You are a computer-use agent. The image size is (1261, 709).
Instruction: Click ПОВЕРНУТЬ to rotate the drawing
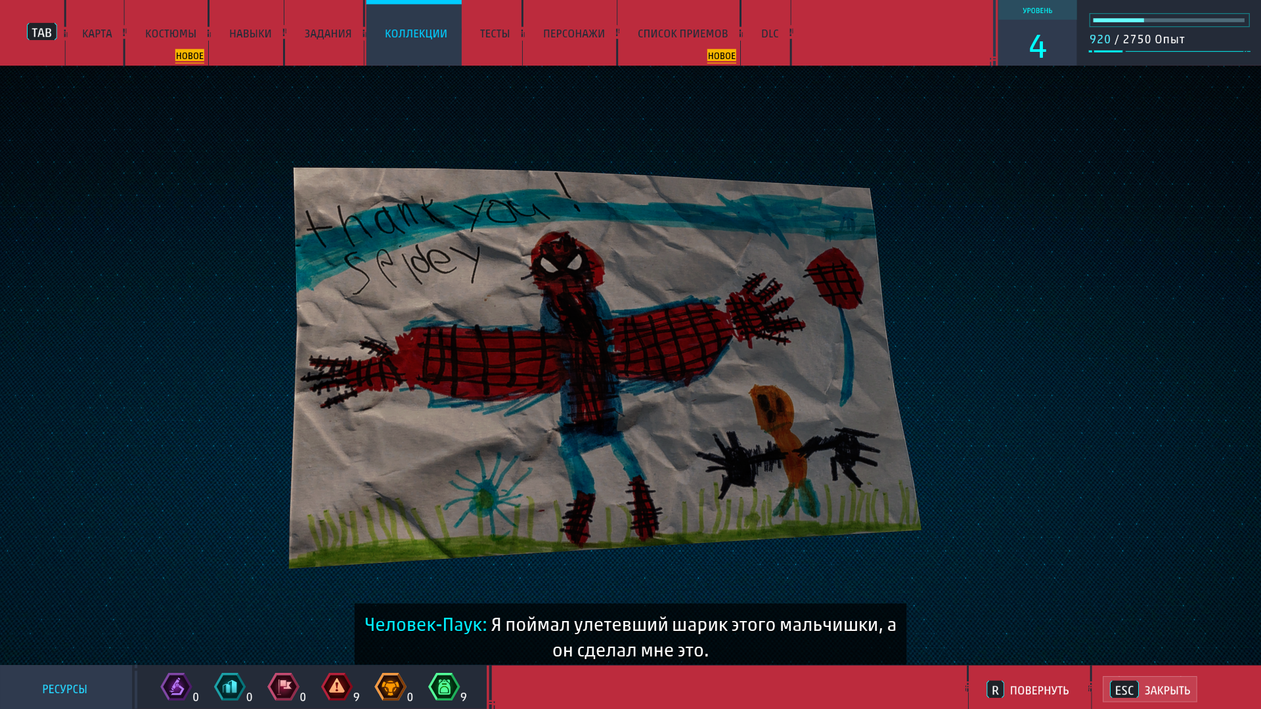pyautogui.click(x=1039, y=690)
